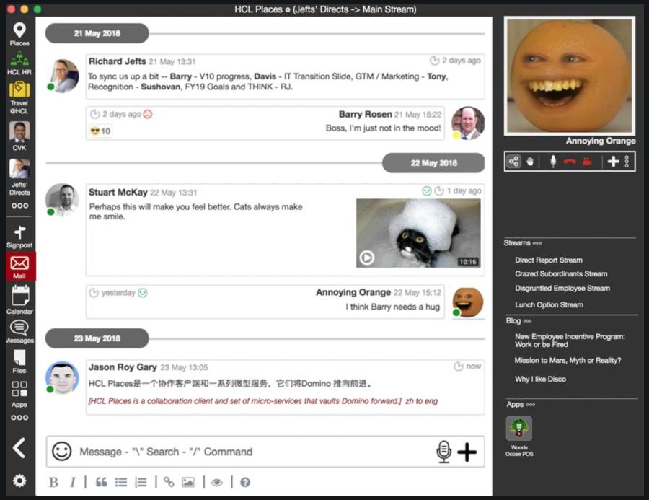Show more places below Jefts' Directs
The width and height of the screenshot is (649, 500).
tap(19, 206)
